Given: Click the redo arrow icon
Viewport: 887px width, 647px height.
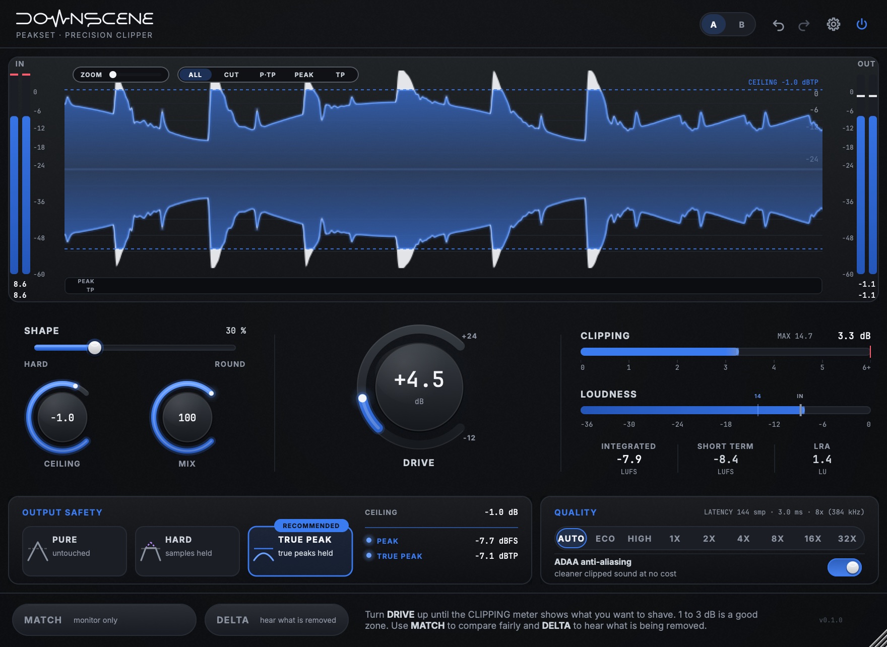Looking at the screenshot, I should (x=804, y=25).
